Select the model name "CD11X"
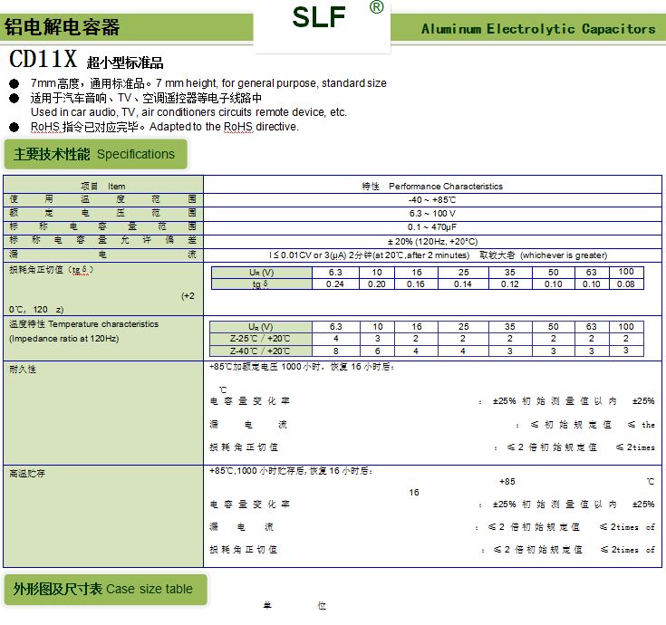 tap(43, 59)
